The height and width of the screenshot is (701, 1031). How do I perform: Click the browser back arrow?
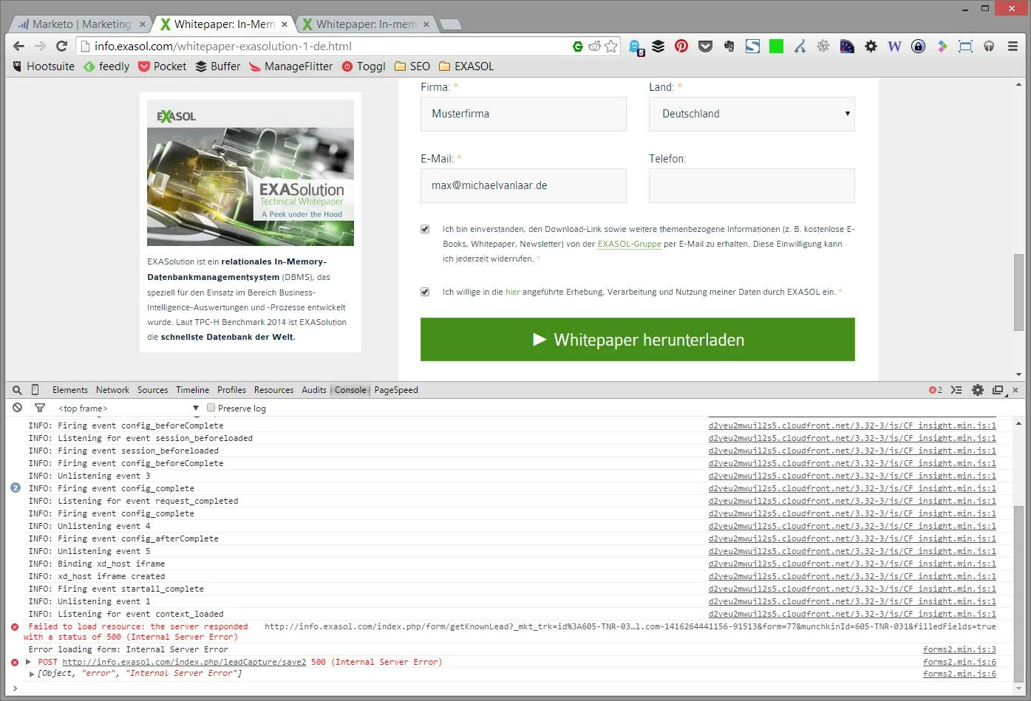18,46
